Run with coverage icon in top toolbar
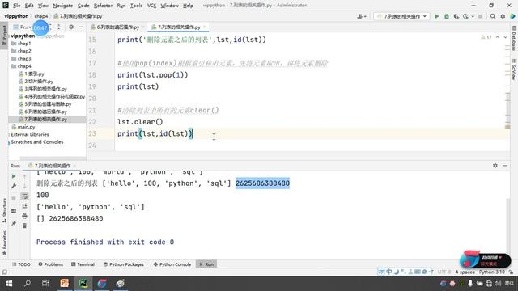 (x=456, y=16)
